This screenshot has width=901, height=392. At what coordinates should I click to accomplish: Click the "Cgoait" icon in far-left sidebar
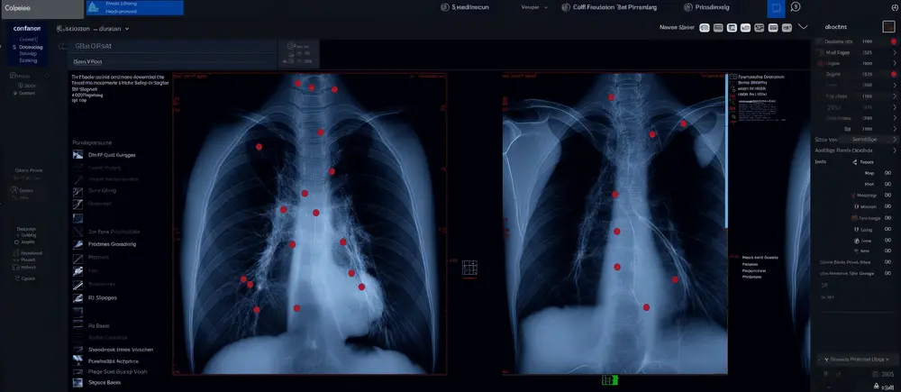(16, 278)
